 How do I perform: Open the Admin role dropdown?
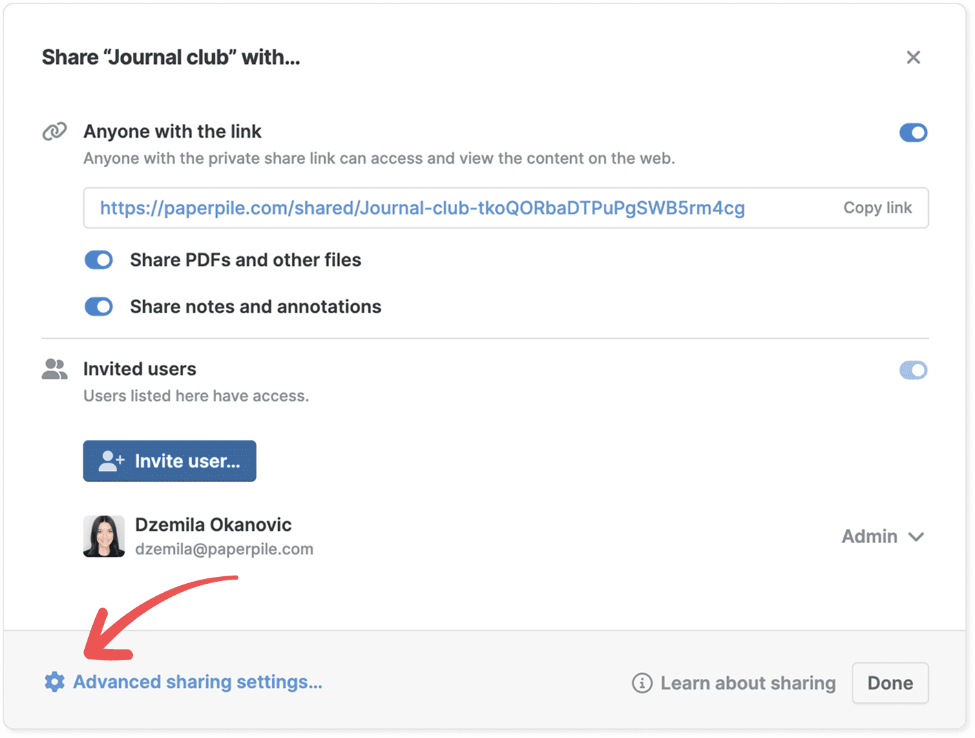tap(870, 536)
